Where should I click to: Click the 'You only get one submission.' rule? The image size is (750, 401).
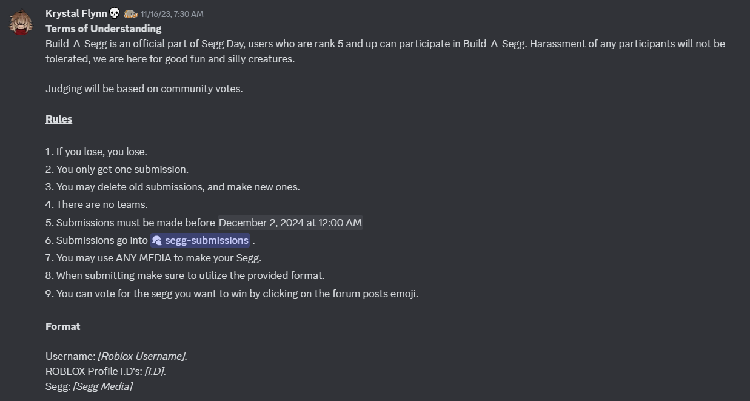pos(117,169)
